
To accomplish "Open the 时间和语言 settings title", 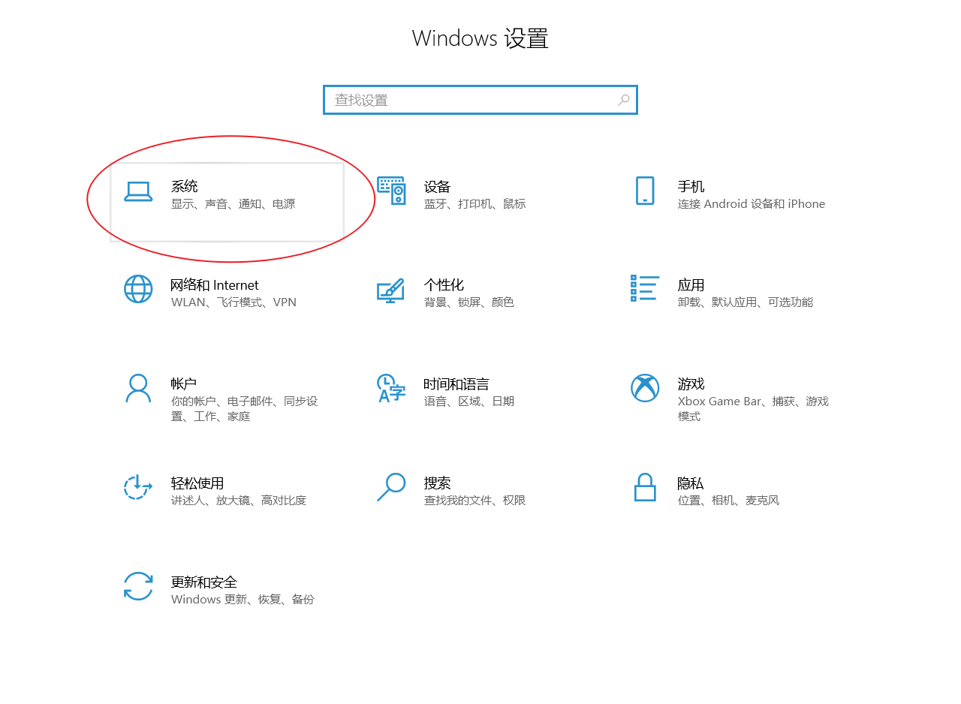I will 456,384.
